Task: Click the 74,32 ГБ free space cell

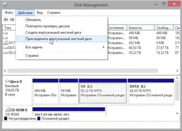Action: pos(162,53)
